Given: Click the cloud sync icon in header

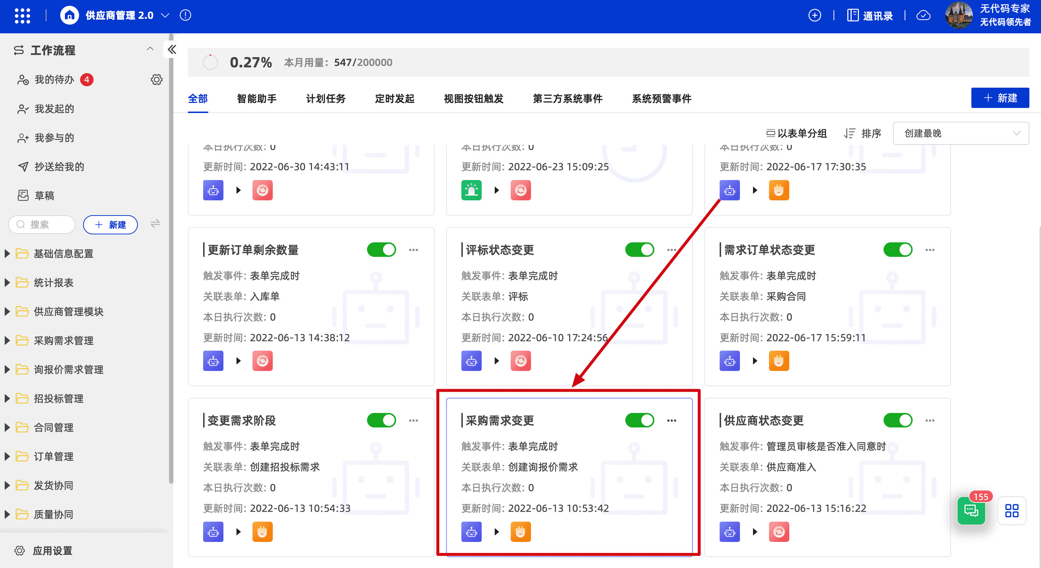Looking at the screenshot, I should (923, 16).
